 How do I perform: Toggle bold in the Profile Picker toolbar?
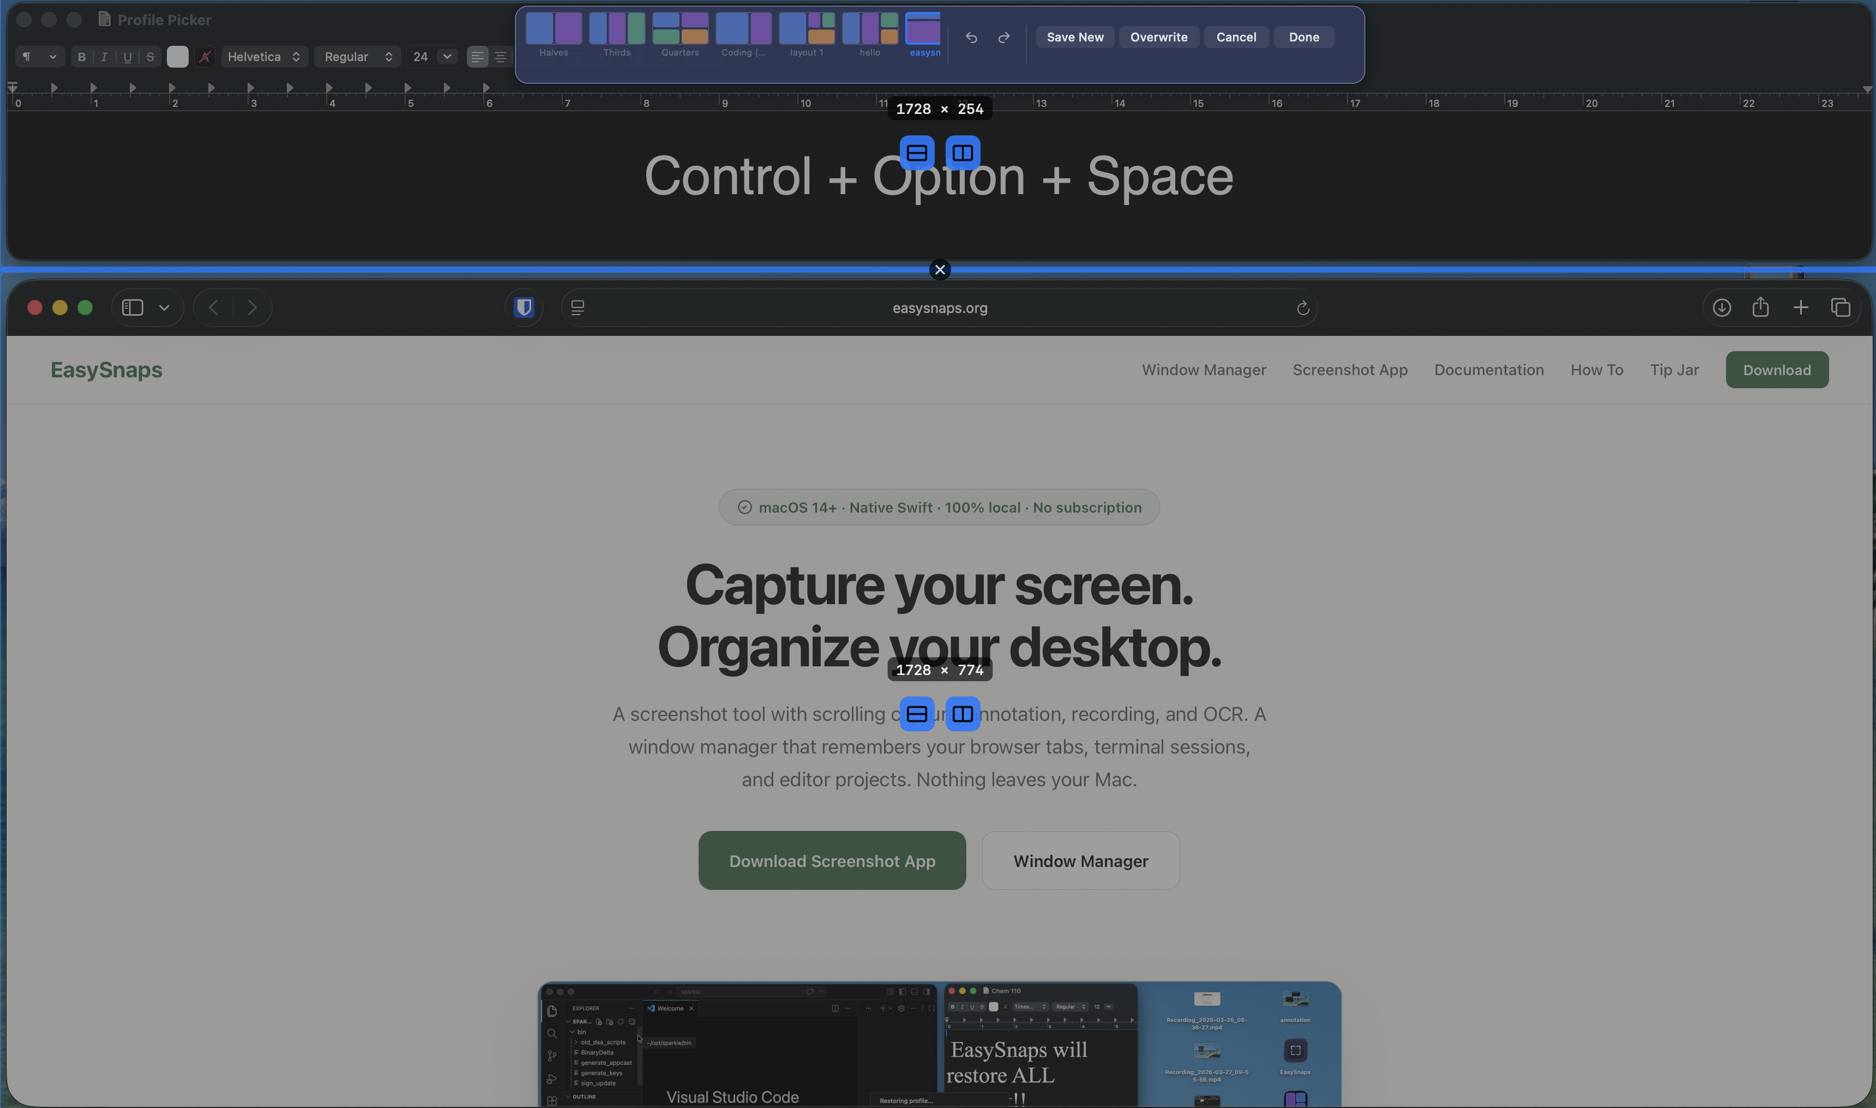point(81,57)
